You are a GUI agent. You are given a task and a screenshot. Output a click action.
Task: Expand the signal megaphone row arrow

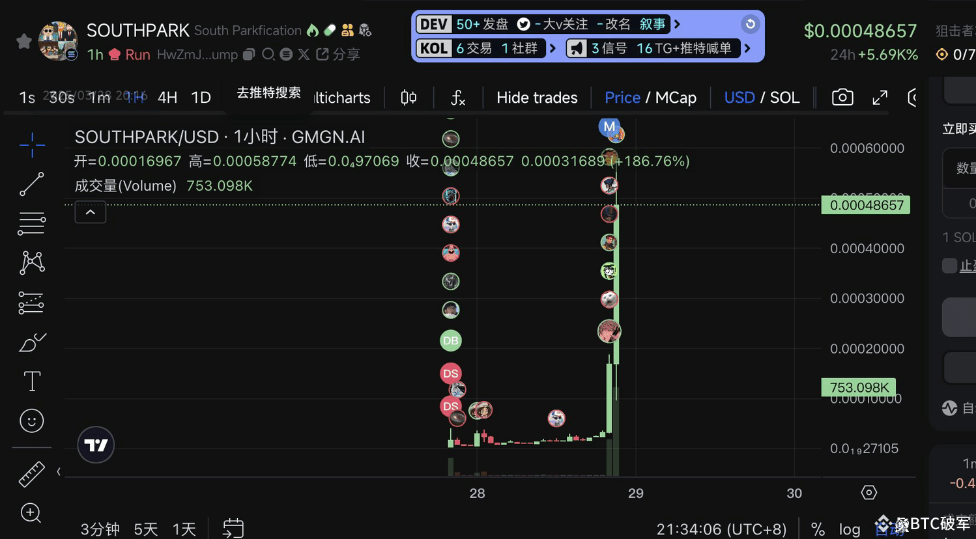747,48
